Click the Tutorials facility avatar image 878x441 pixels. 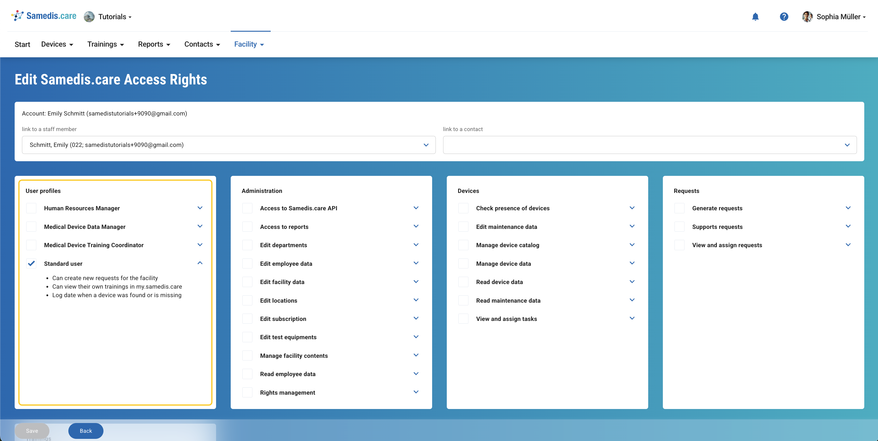(89, 17)
